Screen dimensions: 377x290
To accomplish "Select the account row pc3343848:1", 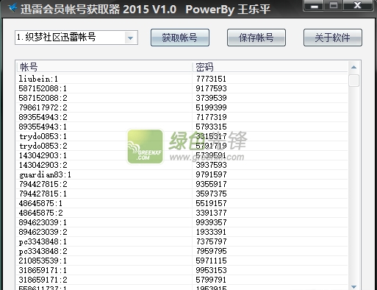I will pyautogui.click(x=182, y=241).
